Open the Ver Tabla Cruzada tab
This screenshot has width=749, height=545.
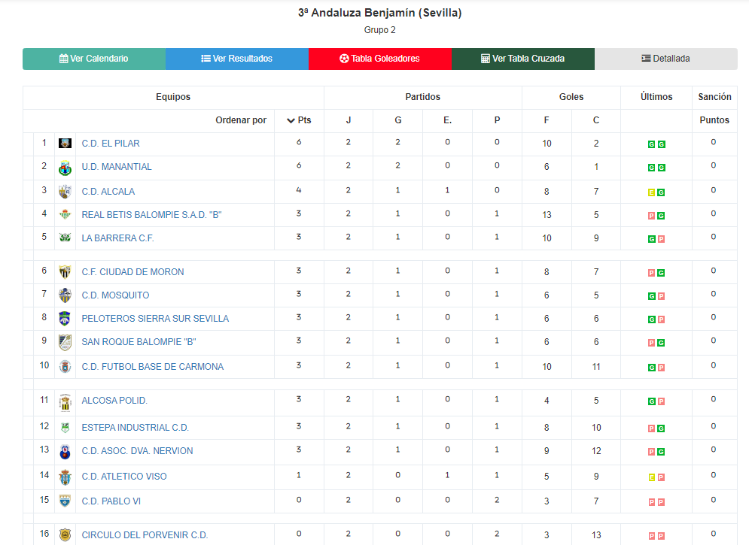tap(523, 59)
